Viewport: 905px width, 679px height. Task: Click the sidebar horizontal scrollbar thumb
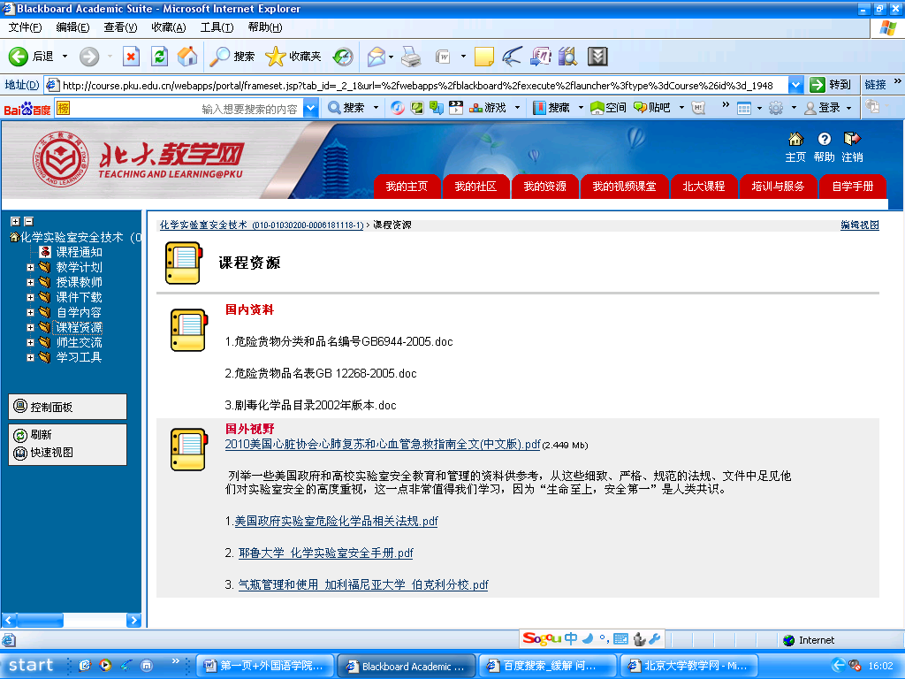(38, 620)
